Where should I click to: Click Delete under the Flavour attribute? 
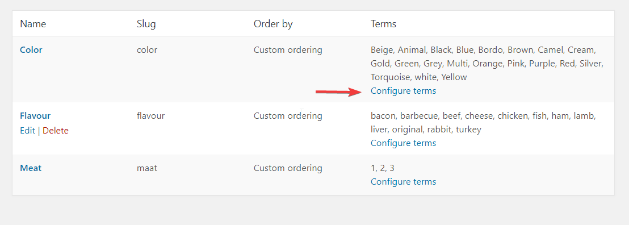56,131
